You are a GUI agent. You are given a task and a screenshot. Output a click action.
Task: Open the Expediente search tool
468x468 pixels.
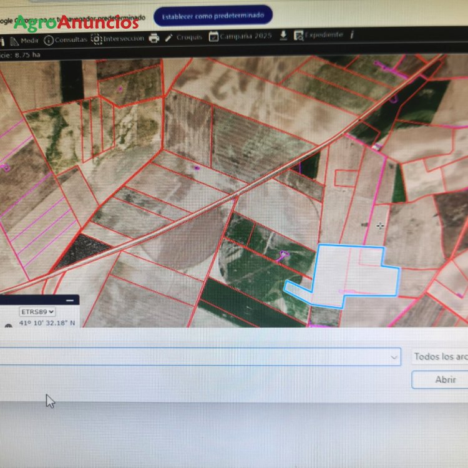pyautogui.click(x=318, y=35)
